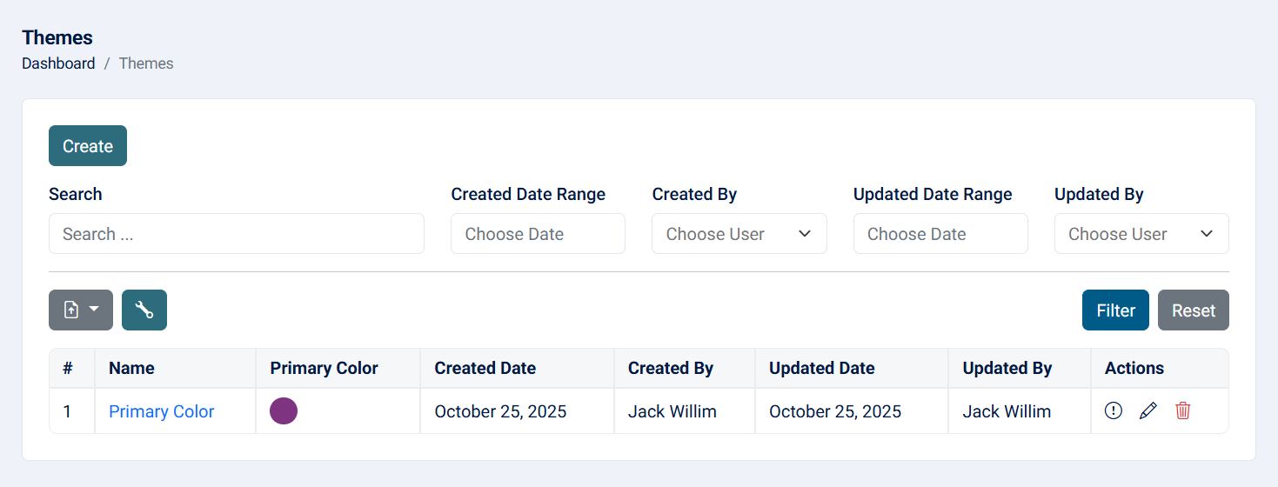Click the Created Date column header
This screenshot has width=1278, height=487.
coord(485,368)
